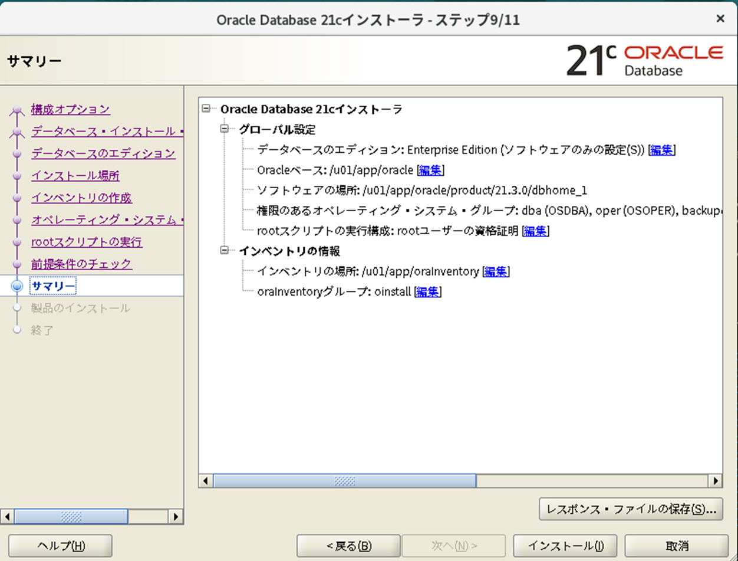Viewport: 738px width, 561px height.
Task: Click the Oracle 21c Database logo
Action: click(645, 60)
